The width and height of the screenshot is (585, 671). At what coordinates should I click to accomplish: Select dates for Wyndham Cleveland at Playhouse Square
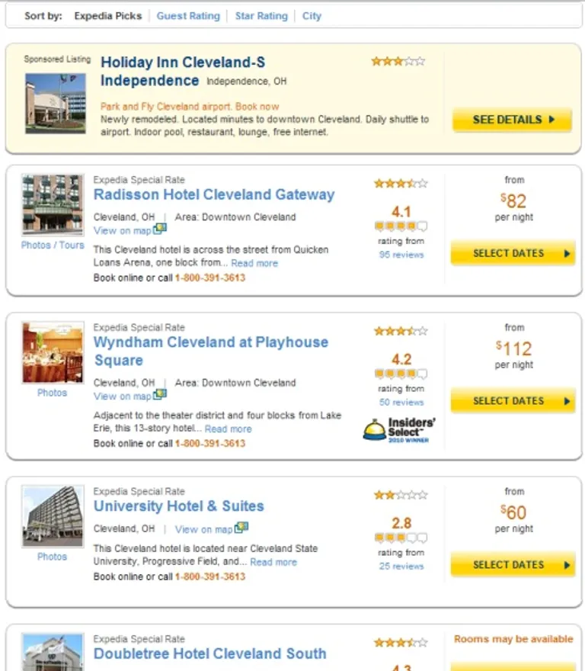(x=513, y=401)
